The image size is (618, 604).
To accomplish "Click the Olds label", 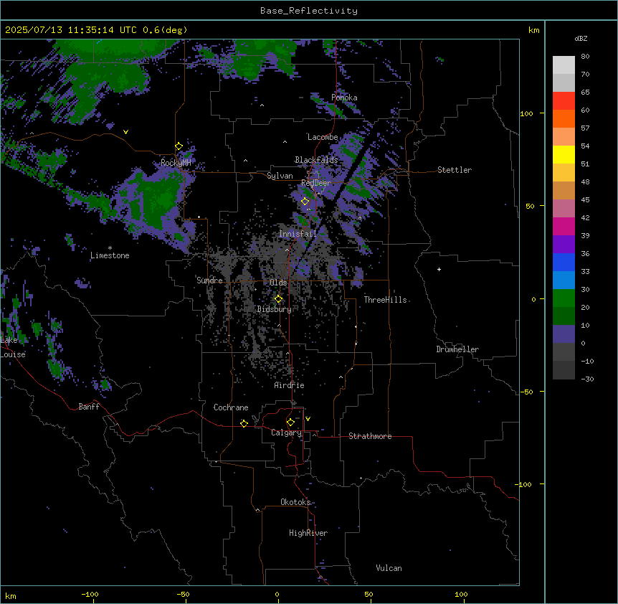I will pos(278,283).
